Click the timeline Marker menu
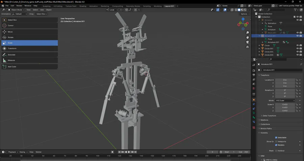 pos(39,152)
